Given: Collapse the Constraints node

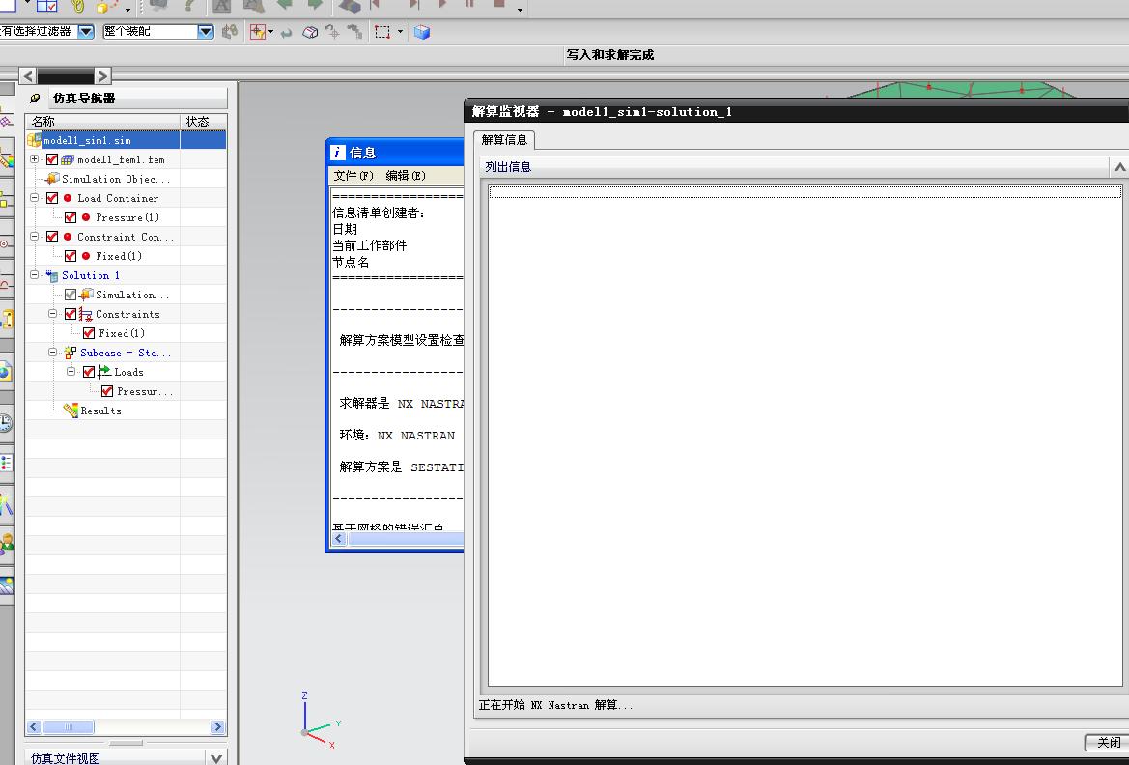Looking at the screenshot, I should click(52, 314).
